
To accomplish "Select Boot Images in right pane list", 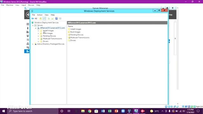I will pyautogui.click(x=75, y=32).
